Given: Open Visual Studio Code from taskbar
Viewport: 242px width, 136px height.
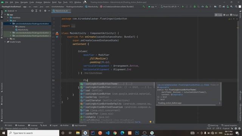Looking at the screenshot, I should pyautogui.click(x=107, y=133).
